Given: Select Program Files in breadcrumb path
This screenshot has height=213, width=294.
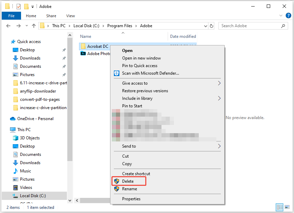Looking at the screenshot, I should pyautogui.click(x=120, y=26).
